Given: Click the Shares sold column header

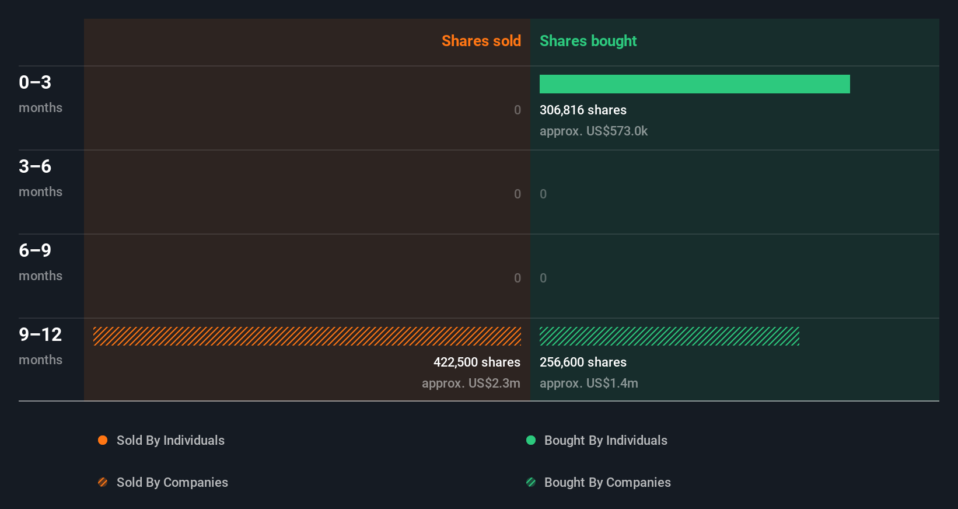Looking at the screenshot, I should click(481, 41).
